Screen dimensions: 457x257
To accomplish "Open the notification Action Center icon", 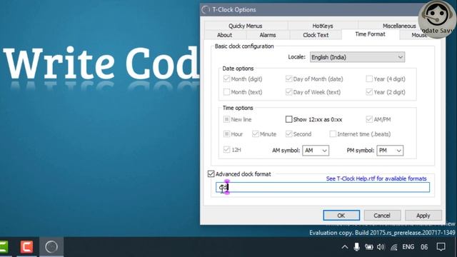I will pos(441,247).
